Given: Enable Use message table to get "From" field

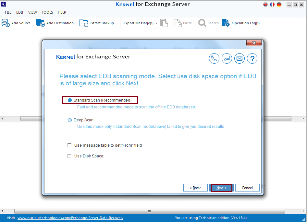Looking at the screenshot, I should (x=69, y=145).
